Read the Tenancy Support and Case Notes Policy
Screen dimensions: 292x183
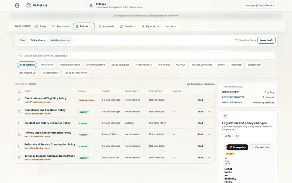[x=200, y=158]
